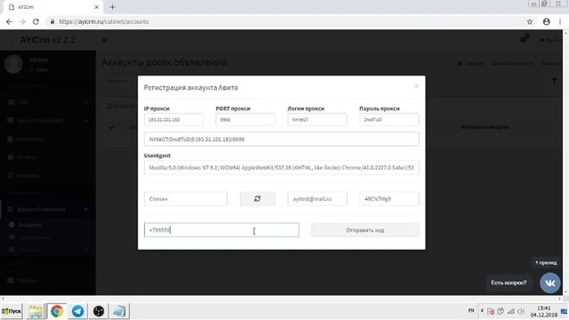
Task: Open Chrome from the taskbar
Action: pyautogui.click(x=57, y=311)
